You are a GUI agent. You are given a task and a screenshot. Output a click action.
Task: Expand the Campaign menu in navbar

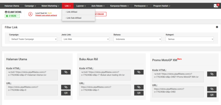(30, 6)
